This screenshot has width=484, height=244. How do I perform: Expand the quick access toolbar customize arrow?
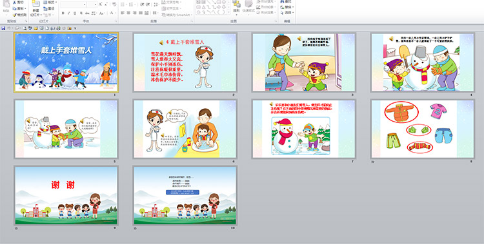(x=75, y=28)
